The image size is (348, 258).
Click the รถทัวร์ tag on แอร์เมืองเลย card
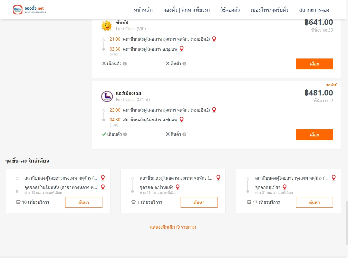coord(331,85)
